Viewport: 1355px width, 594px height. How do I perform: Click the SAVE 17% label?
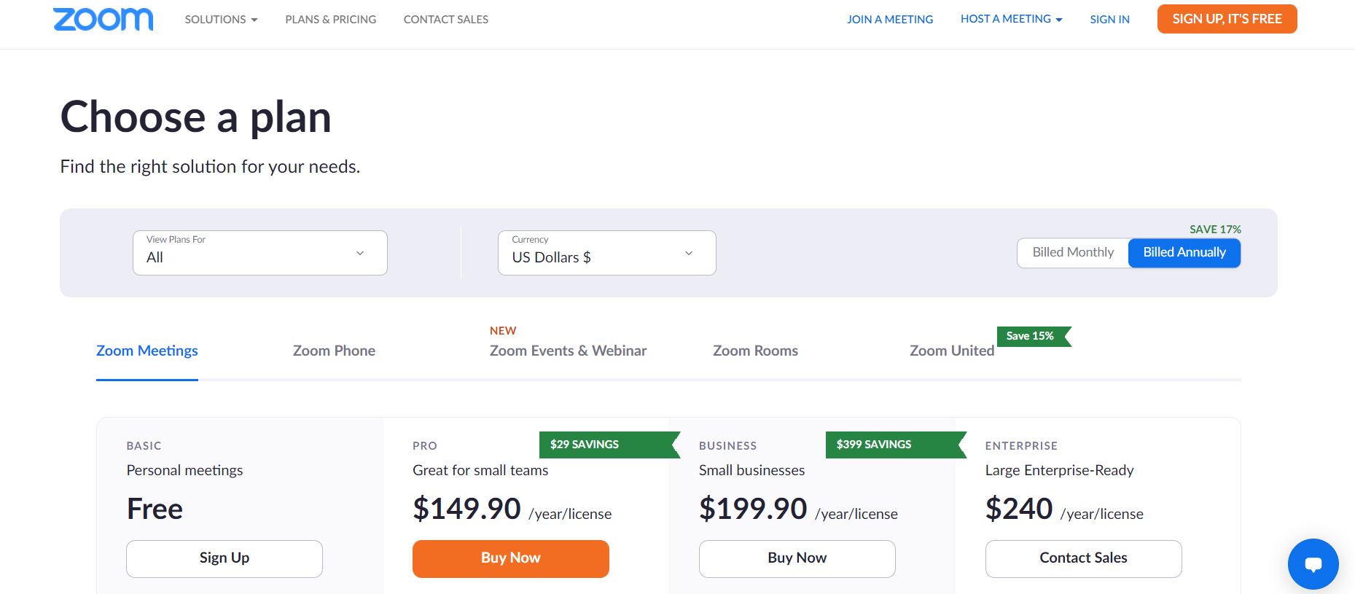tap(1215, 229)
